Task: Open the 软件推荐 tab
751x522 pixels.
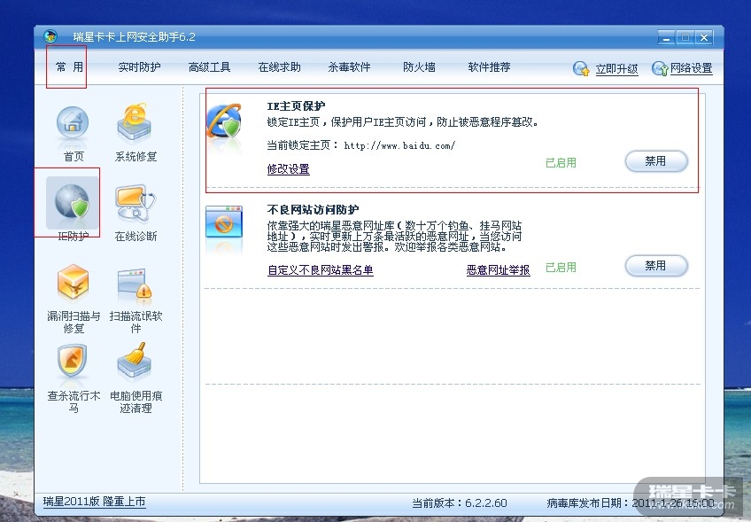Action: coord(489,67)
